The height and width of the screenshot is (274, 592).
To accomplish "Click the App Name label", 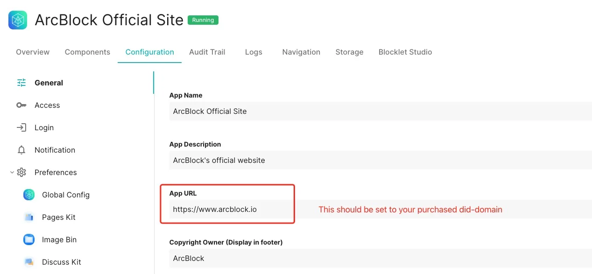I will click(x=186, y=95).
